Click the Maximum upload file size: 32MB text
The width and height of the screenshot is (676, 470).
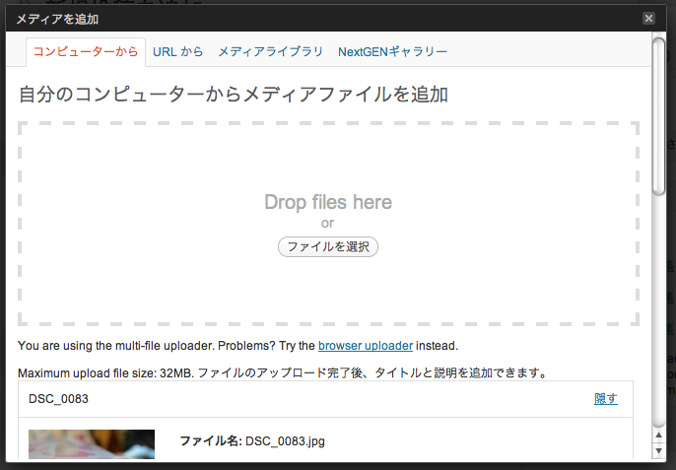(x=105, y=373)
